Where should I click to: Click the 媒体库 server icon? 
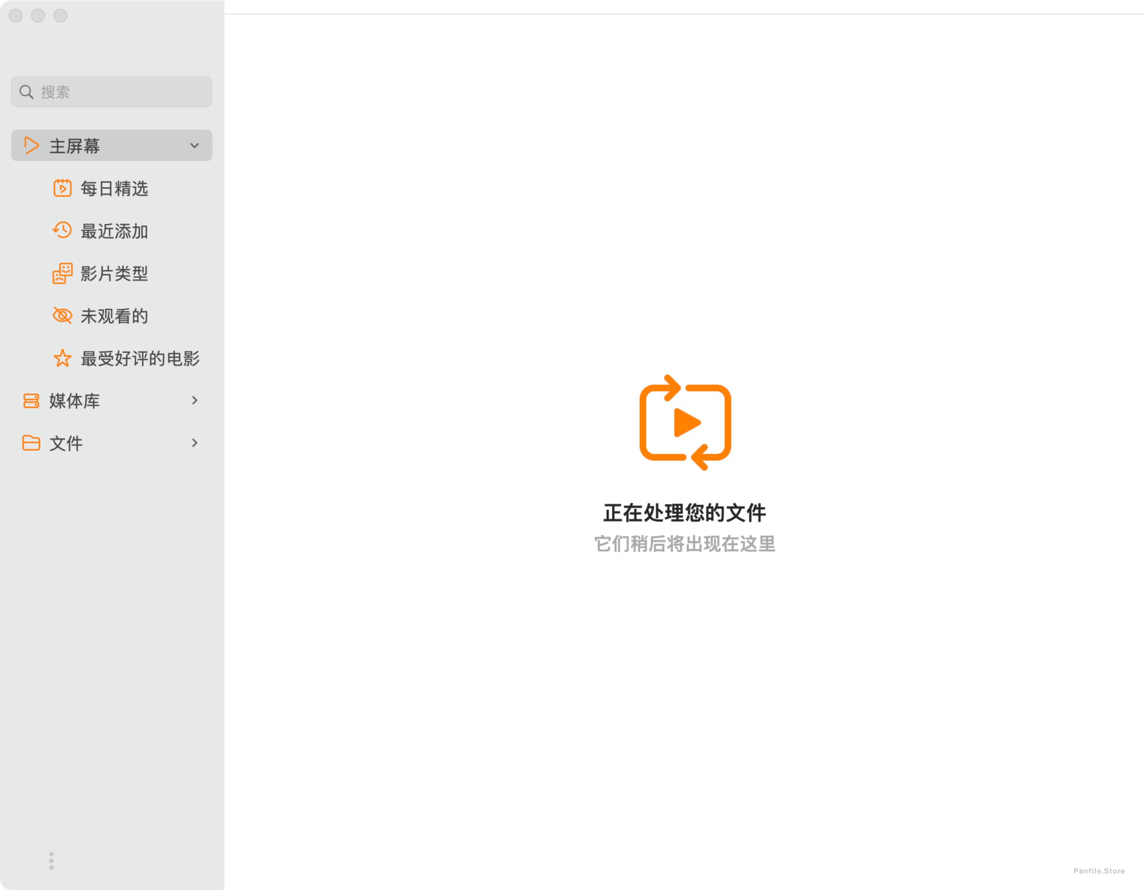point(32,401)
